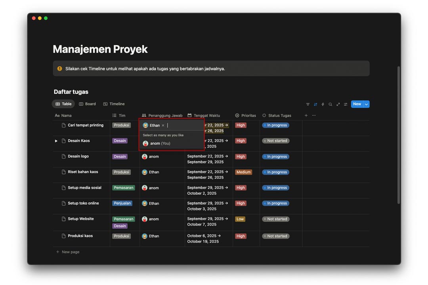Click the Prioritas column header
The width and height of the screenshot is (428, 285).
tap(248, 116)
